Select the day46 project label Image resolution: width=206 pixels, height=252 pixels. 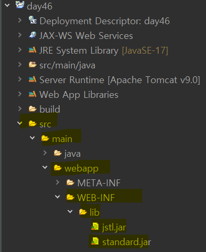tap(40, 7)
